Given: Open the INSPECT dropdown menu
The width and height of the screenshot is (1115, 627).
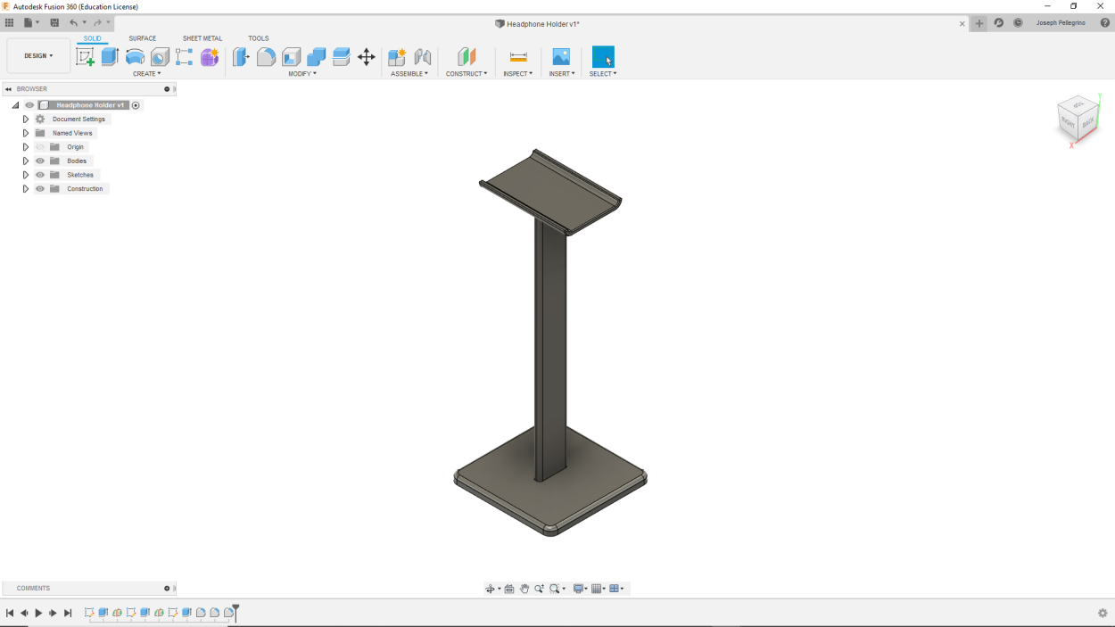Looking at the screenshot, I should pos(518,74).
